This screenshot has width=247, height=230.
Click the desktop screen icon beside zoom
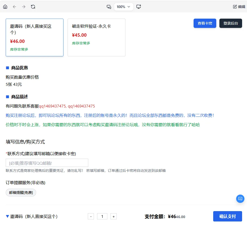pos(139,7)
